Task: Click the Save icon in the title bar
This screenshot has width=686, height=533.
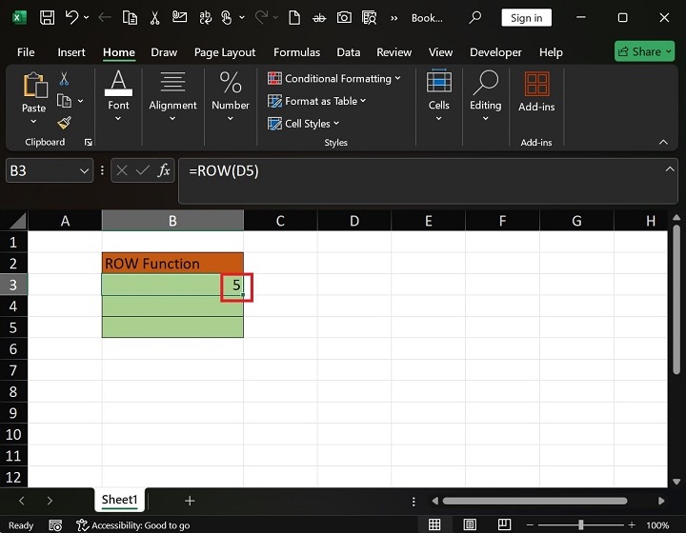Action: click(44, 18)
